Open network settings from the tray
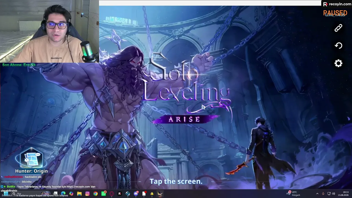The image size is (352, 198). (329, 194)
